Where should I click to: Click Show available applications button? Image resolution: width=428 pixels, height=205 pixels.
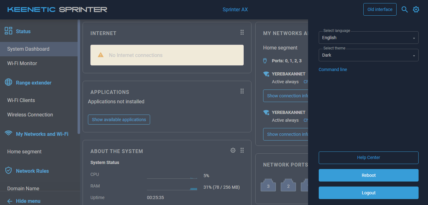[119, 120]
